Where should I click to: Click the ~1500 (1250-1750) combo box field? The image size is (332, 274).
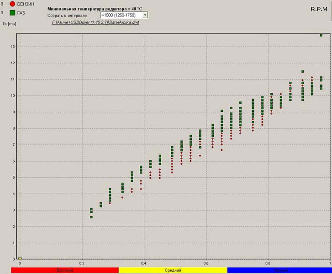(121, 15)
